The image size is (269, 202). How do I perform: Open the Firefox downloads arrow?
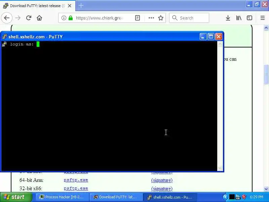point(228,18)
